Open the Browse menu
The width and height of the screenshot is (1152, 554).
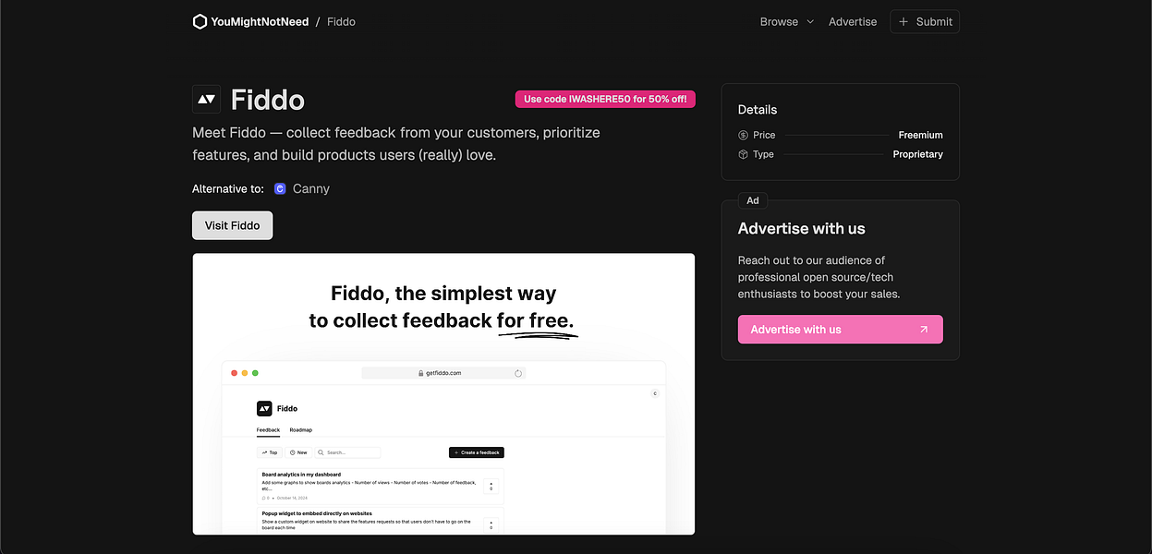click(787, 21)
